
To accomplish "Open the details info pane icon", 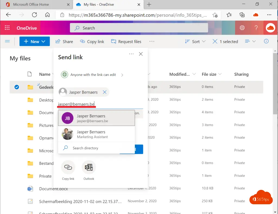I will [x=266, y=41].
